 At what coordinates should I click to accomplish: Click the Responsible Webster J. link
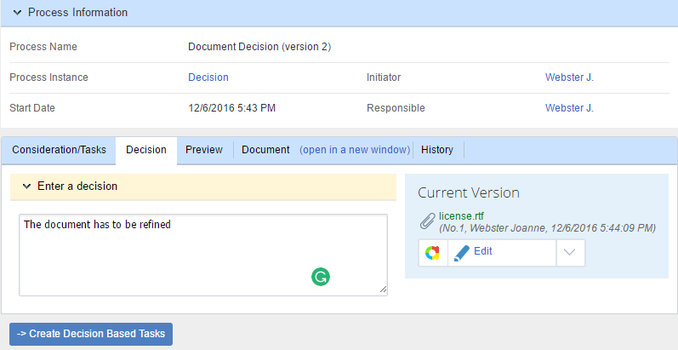tap(569, 108)
